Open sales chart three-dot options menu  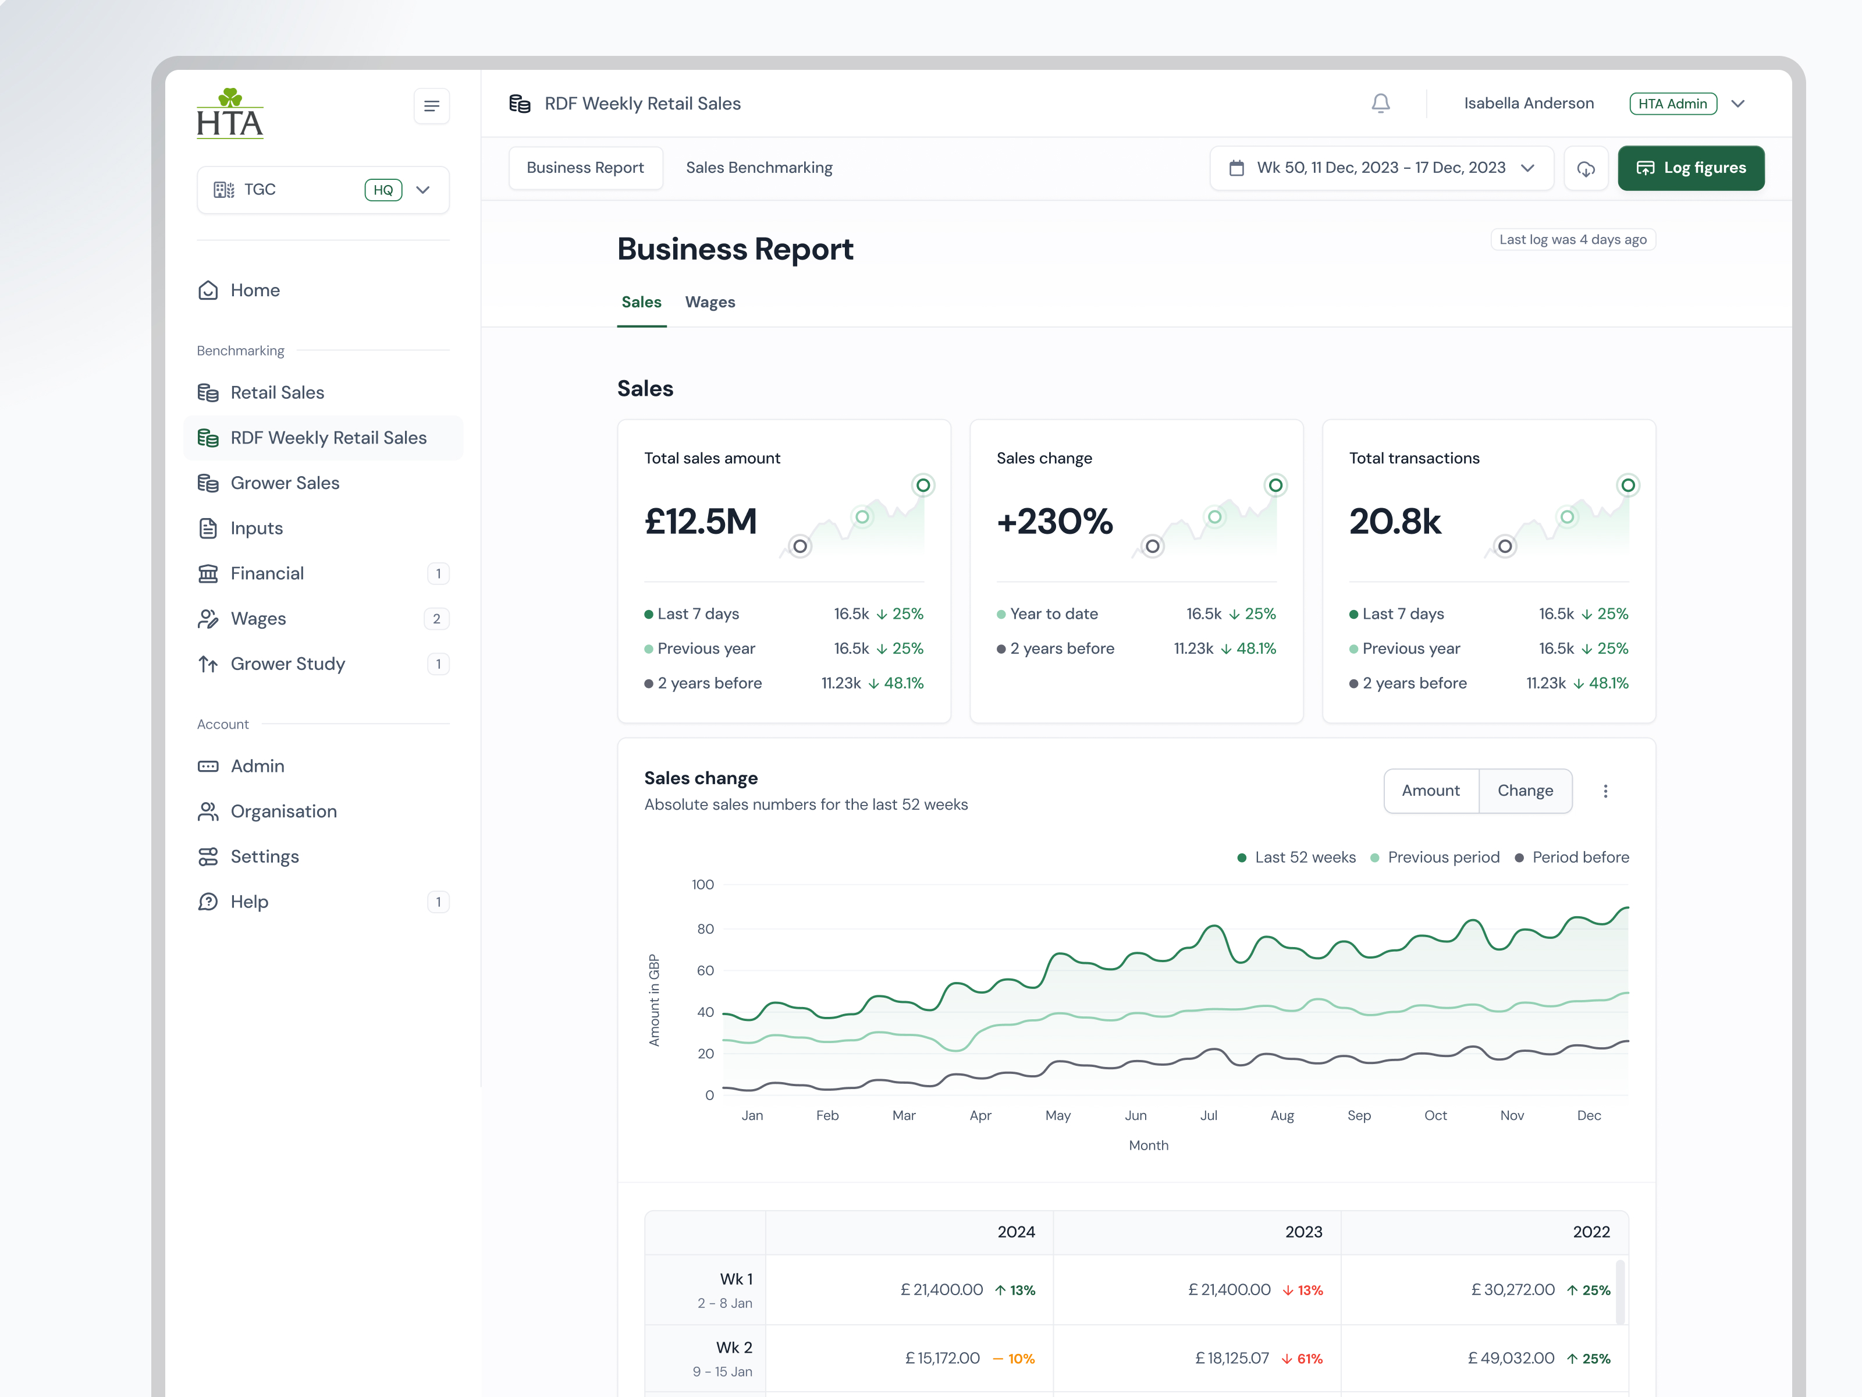pos(1605,792)
